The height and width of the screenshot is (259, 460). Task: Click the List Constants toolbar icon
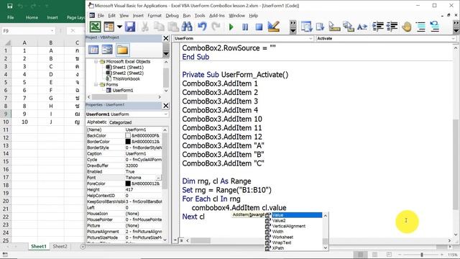pos(320,27)
